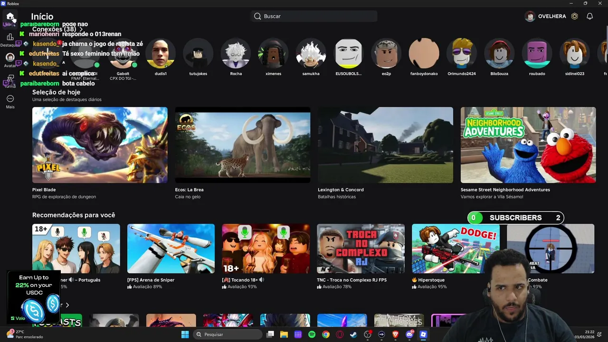Open Steam from taskbar
This screenshot has width=608, height=342.
(353, 334)
